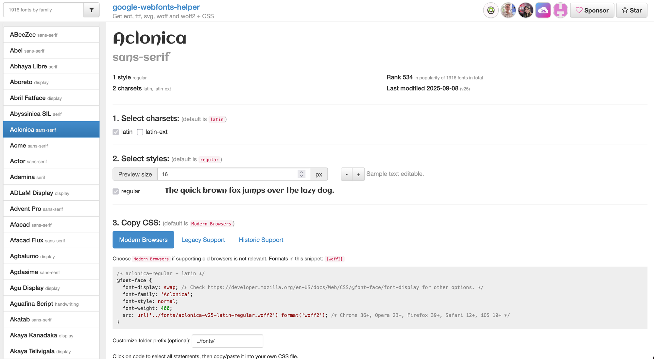Click the preview size stepper up arrow
654x359 pixels.
click(301, 172)
